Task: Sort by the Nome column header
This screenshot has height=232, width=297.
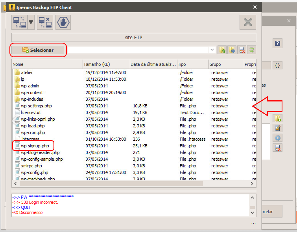Action: [x=47, y=64]
